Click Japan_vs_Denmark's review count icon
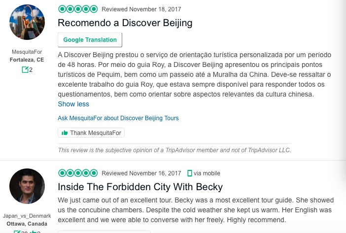 (x=17, y=232)
